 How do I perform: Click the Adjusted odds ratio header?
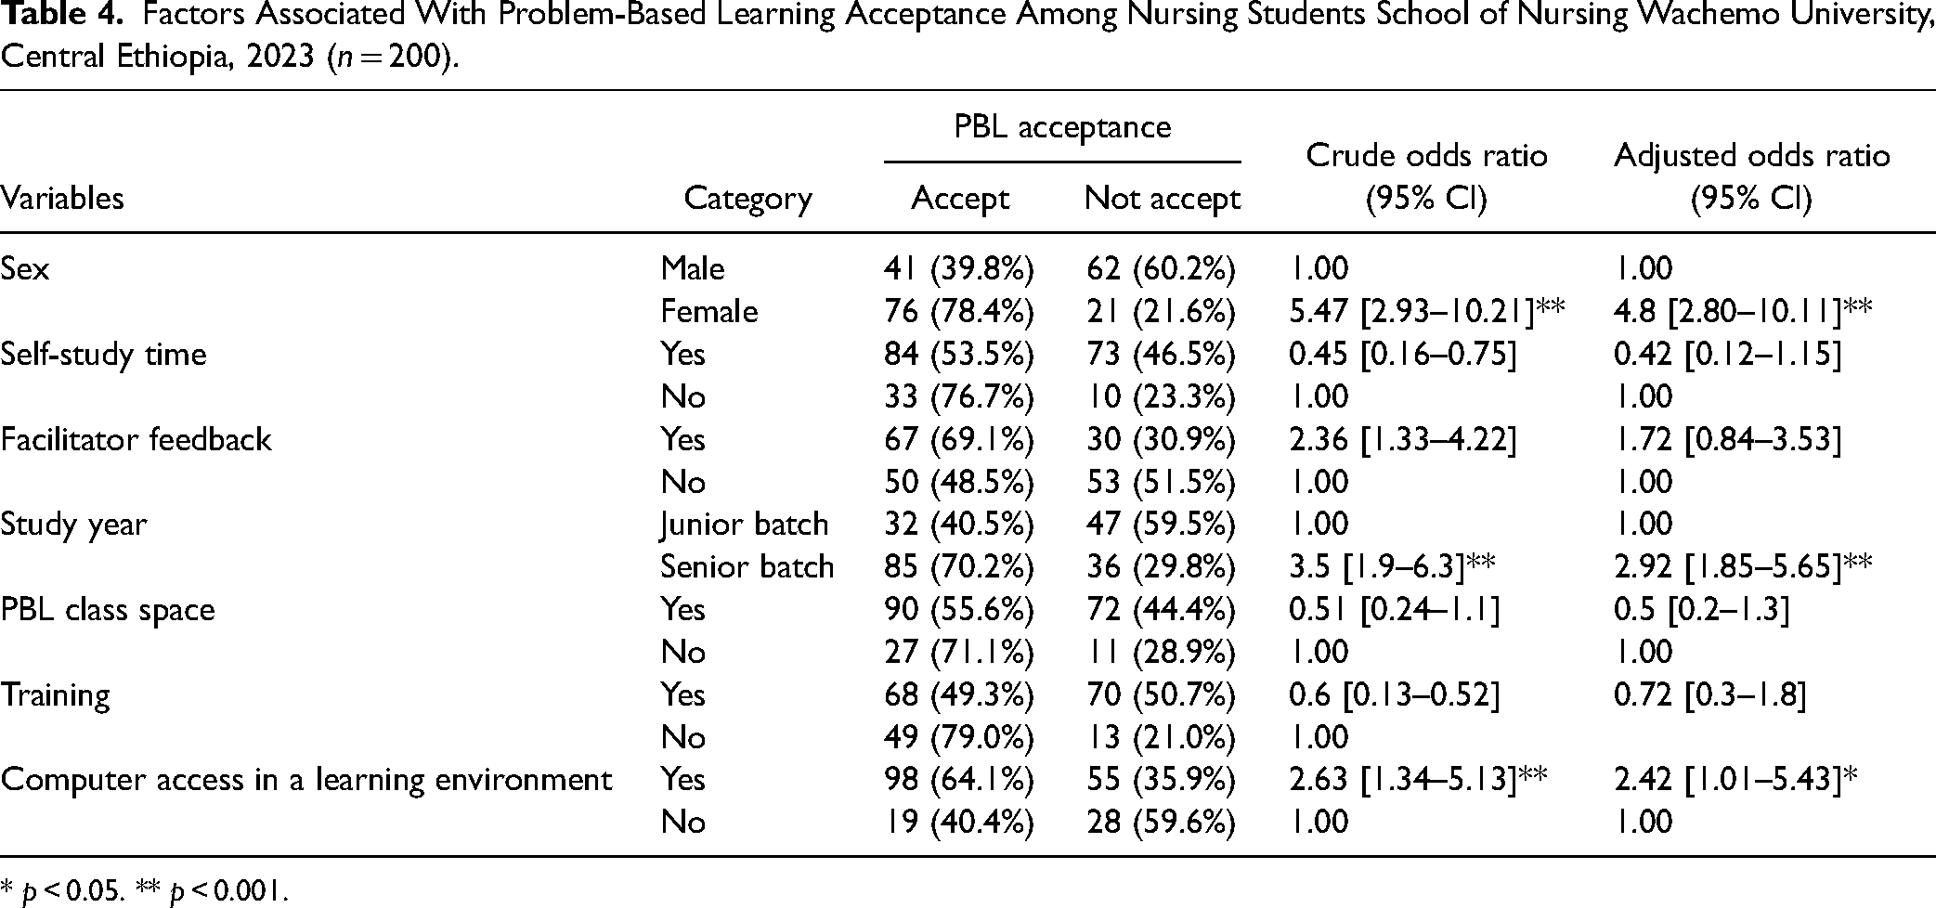coord(1751,176)
